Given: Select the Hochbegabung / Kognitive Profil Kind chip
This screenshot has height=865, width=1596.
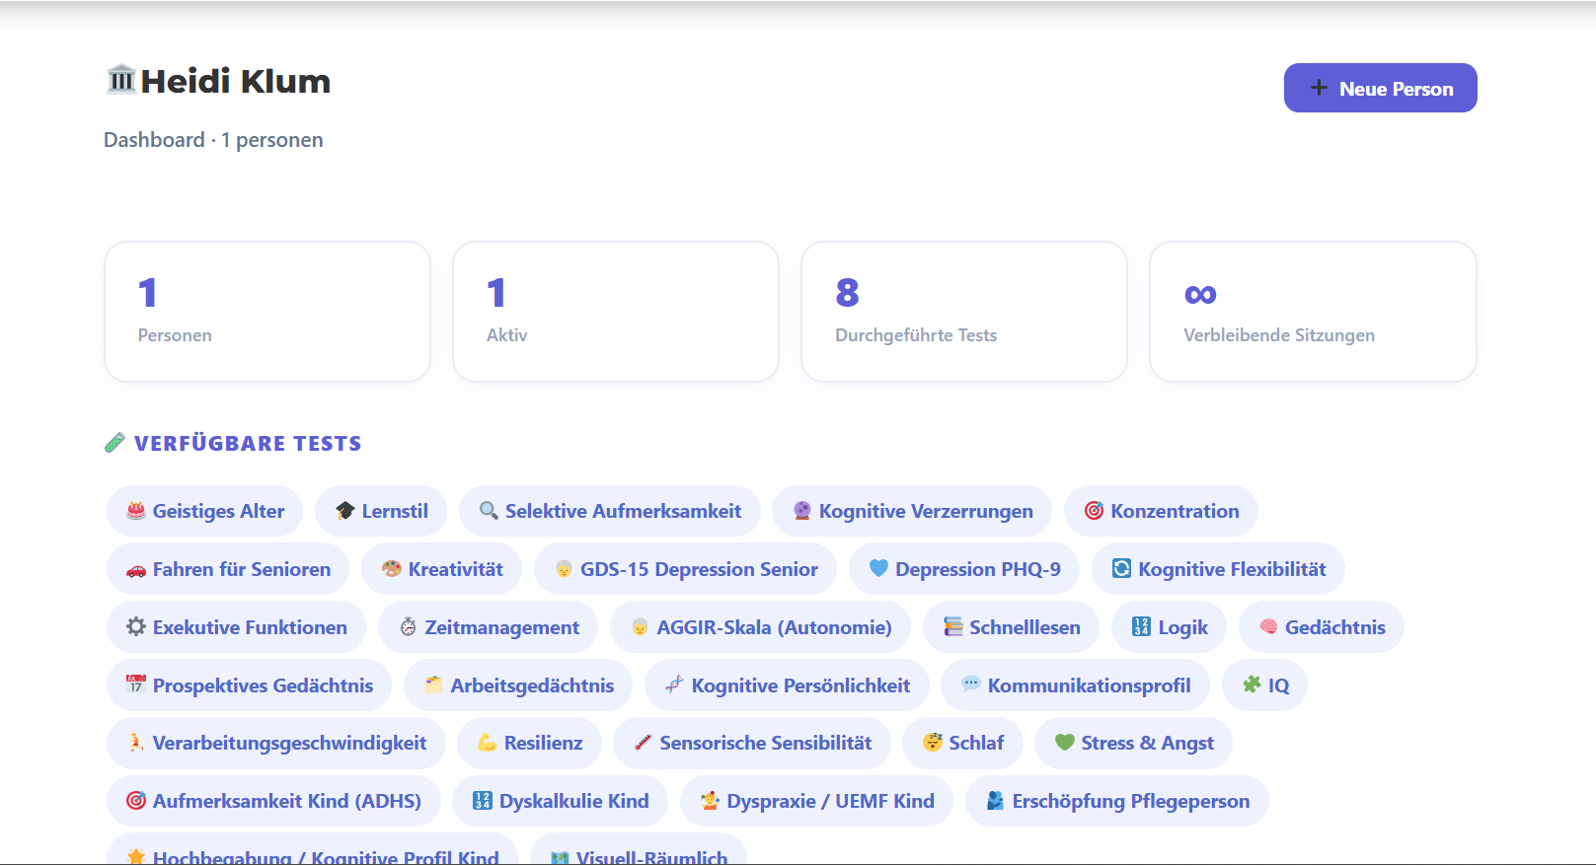Looking at the screenshot, I should point(312,849).
